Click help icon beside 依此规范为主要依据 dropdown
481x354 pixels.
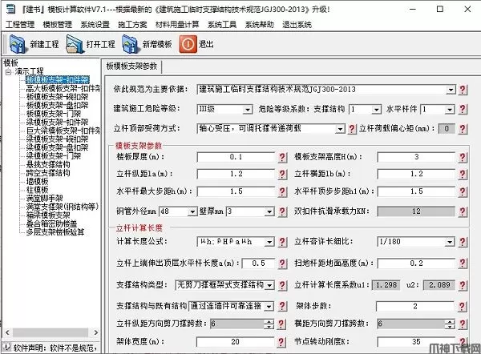(x=463, y=90)
